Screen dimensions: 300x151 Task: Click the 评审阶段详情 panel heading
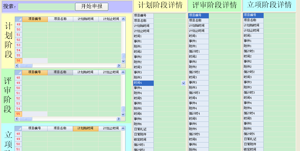click(x=215, y=5)
